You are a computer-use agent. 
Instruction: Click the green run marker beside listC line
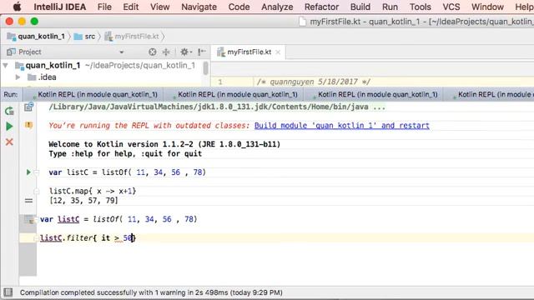(x=28, y=172)
